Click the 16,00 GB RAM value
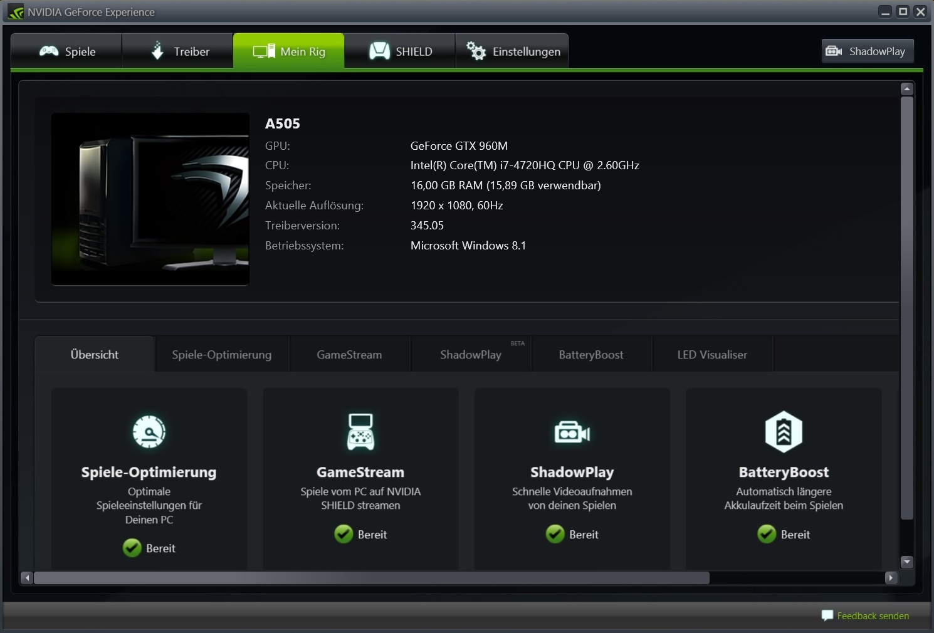934x633 pixels. [506, 186]
